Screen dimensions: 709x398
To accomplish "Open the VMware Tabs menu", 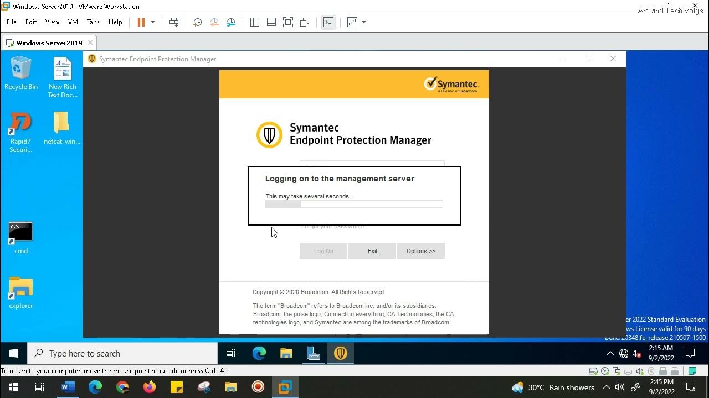I will point(93,22).
